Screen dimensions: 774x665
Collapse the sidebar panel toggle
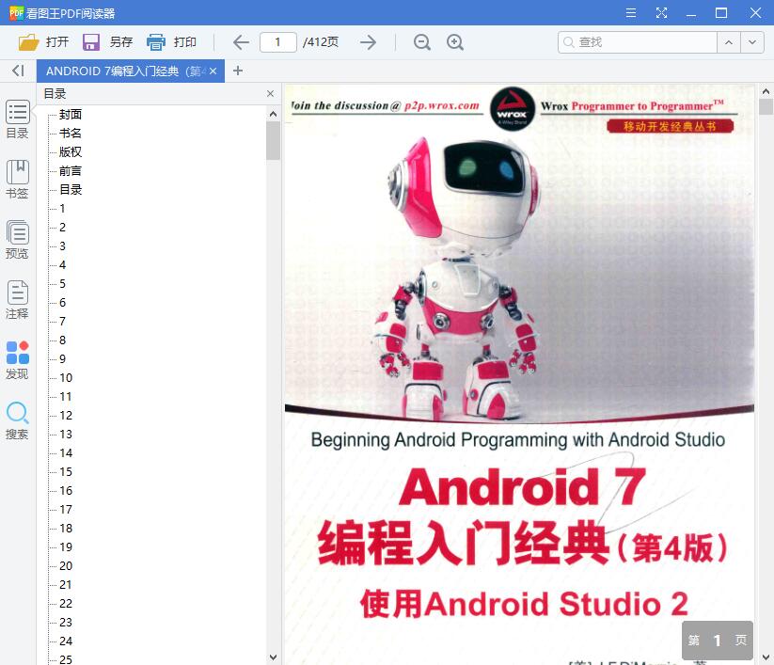(x=18, y=71)
